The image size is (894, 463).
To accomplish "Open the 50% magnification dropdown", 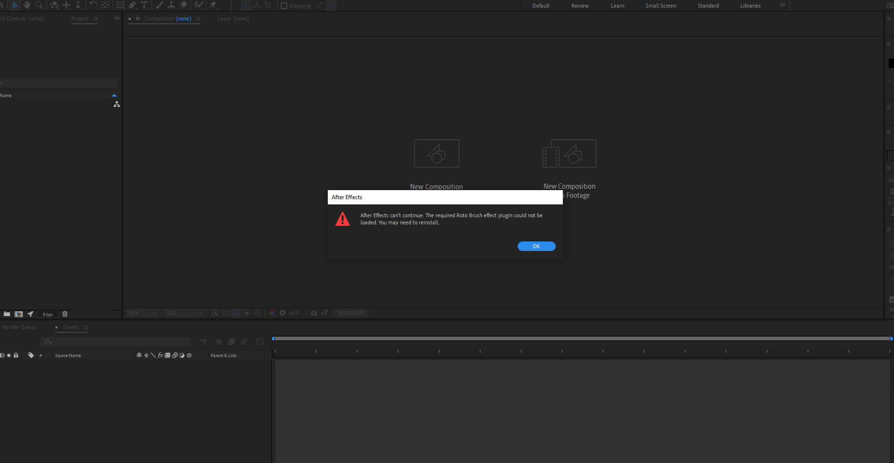I will [142, 313].
